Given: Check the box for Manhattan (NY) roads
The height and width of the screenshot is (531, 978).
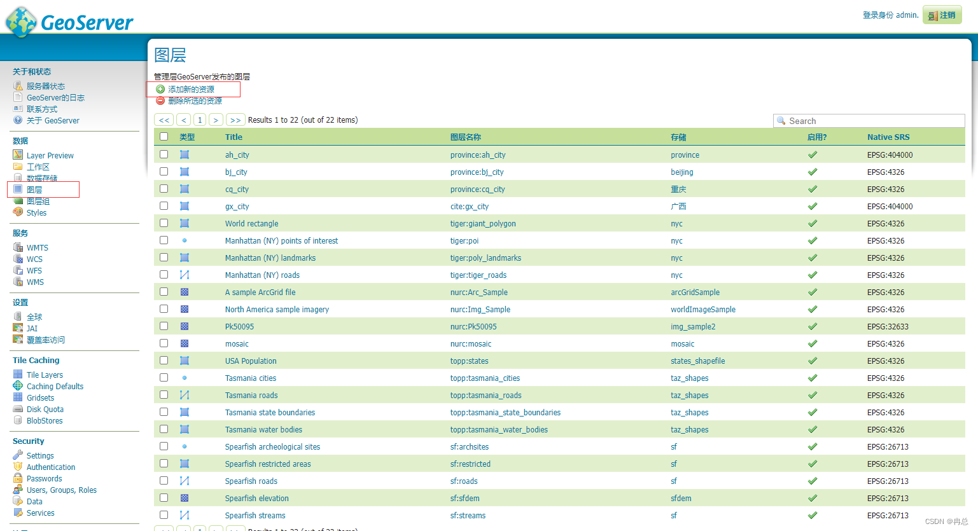Looking at the screenshot, I should [164, 275].
